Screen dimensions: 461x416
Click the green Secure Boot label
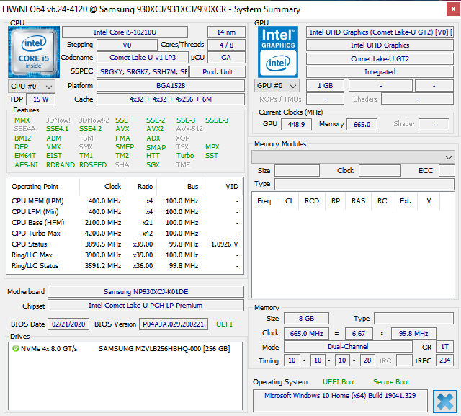391,381
